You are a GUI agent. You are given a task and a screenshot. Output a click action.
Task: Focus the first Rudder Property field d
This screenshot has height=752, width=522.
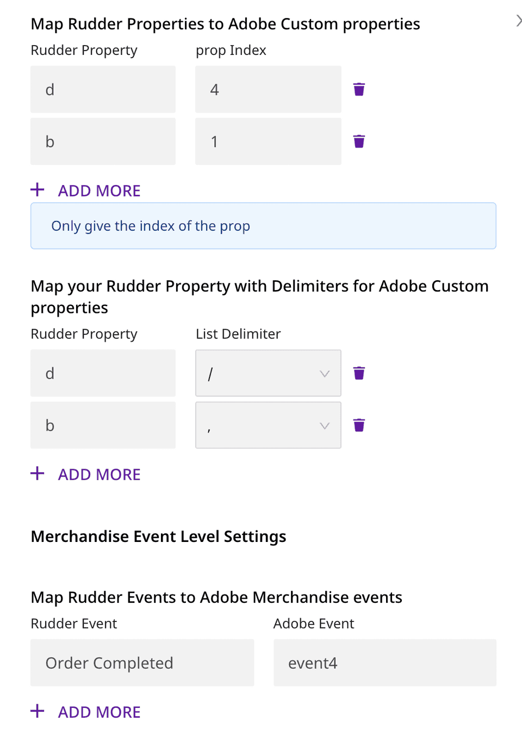(103, 89)
